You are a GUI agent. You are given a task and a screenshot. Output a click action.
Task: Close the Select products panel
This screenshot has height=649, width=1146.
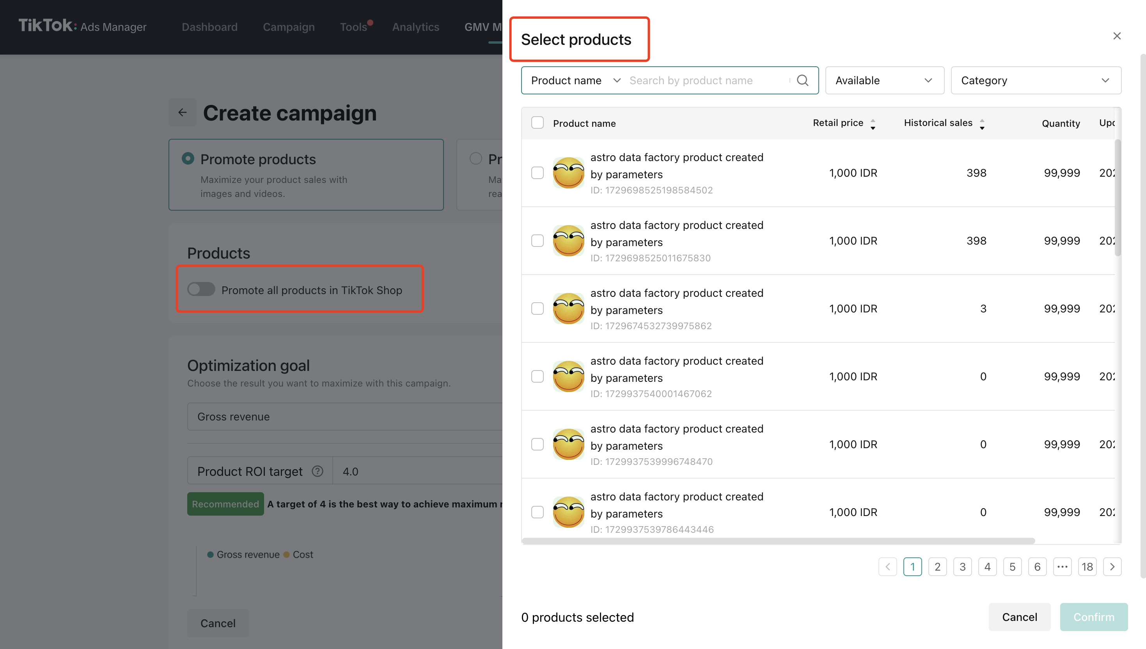pyautogui.click(x=1117, y=36)
